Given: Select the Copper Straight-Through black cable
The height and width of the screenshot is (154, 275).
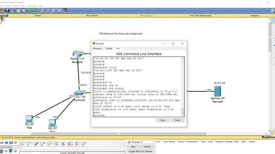Looking at the screenshot, I should 36,144.
